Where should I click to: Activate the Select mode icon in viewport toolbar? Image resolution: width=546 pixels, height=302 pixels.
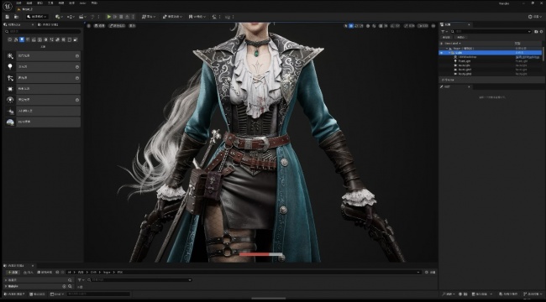point(346,26)
